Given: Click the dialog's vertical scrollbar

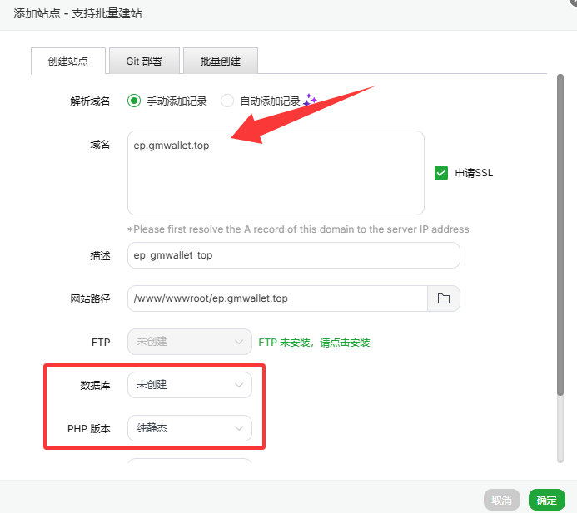Looking at the screenshot, I should [560, 233].
